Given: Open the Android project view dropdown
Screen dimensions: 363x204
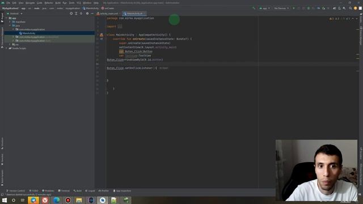Looking at the screenshot, I should 15,14.
